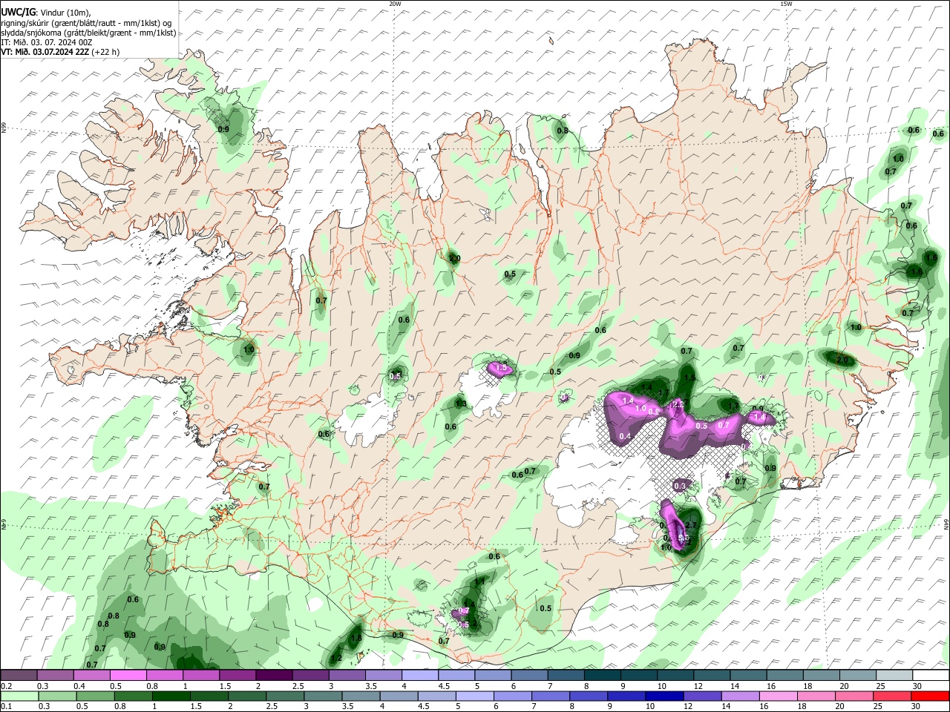Viewport: 950px width, 712px height.
Task: Select the bright red 30 mm rain swatch
Action: pos(931,696)
